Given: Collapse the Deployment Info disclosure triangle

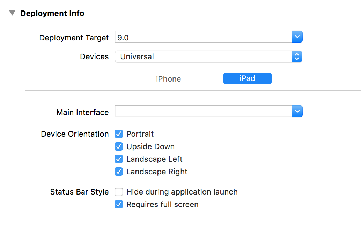Looking at the screenshot, I should point(13,13).
